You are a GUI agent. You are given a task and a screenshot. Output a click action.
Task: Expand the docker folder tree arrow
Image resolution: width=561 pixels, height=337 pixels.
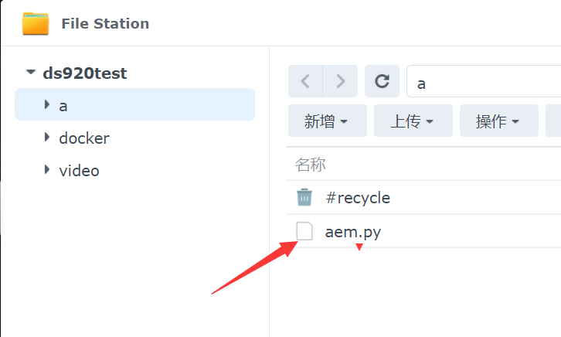coord(47,138)
